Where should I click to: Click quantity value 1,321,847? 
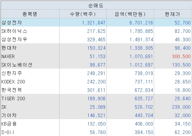click(x=94, y=23)
